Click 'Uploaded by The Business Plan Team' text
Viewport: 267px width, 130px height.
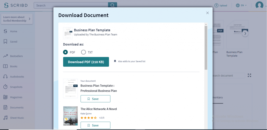95,35
